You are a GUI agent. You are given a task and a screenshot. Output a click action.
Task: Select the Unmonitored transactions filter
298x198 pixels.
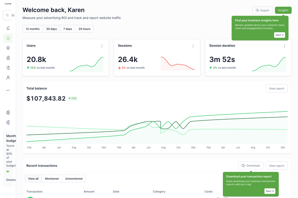[74, 179]
